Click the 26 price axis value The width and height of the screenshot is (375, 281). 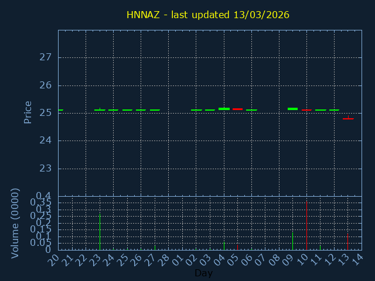click(x=46, y=85)
